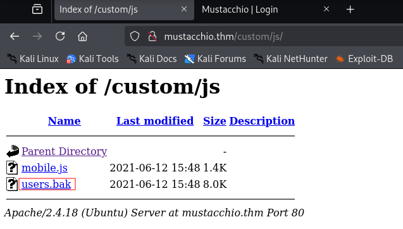Reload the current page
Image resolution: width=403 pixels, height=229 pixels.
tap(60, 36)
